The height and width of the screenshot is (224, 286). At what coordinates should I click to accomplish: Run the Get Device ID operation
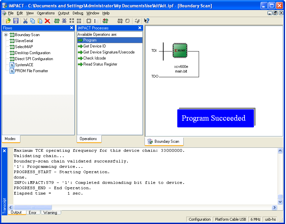[x=94, y=46]
